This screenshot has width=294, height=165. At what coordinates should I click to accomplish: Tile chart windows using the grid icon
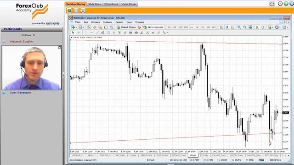coord(250,27)
